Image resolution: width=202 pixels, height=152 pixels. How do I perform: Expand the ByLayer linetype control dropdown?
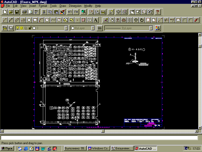click(x=151, y=28)
